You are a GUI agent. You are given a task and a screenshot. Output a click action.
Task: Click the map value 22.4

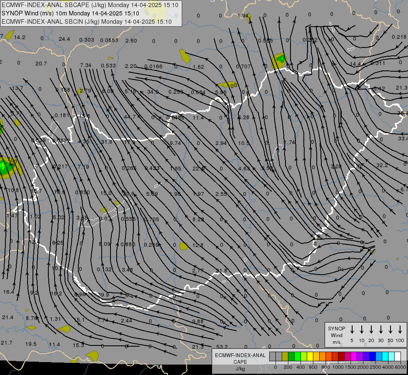tap(198, 169)
